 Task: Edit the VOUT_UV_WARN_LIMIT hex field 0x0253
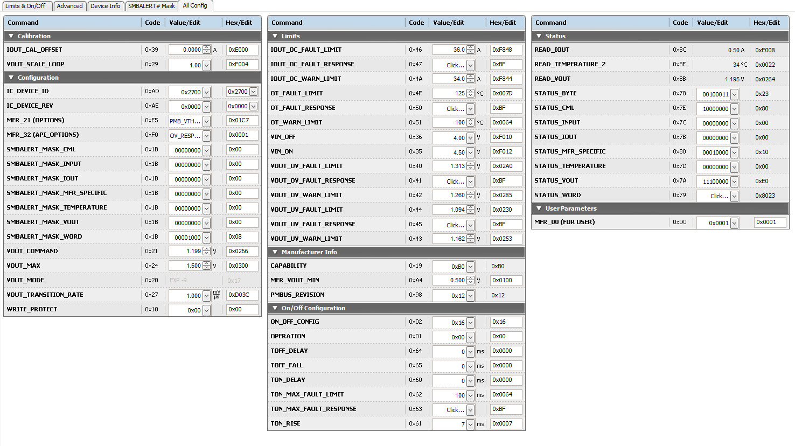[x=506, y=239]
